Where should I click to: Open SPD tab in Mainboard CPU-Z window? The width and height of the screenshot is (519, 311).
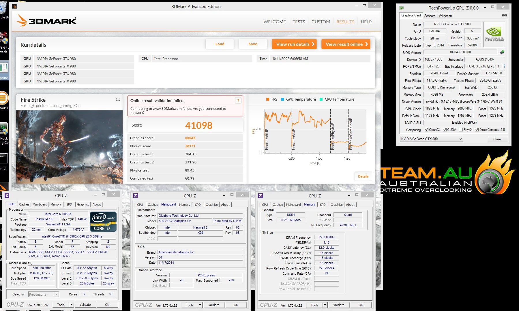coord(198,205)
